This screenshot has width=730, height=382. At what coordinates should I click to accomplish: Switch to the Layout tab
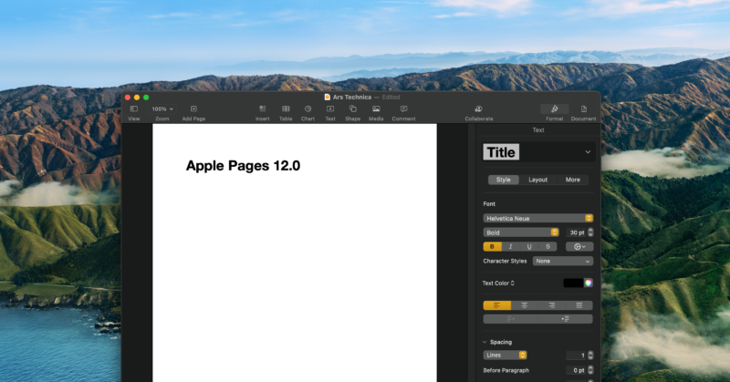538,180
